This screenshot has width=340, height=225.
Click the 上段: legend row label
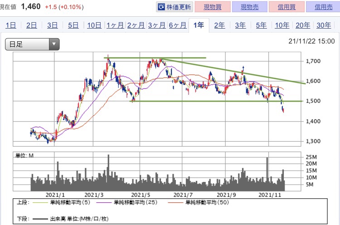click(x=23, y=202)
